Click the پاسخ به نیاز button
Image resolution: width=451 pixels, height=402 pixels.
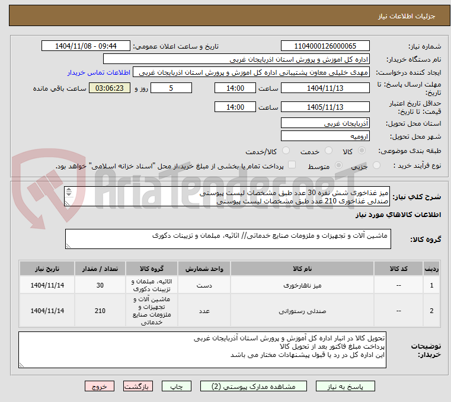pos(345,386)
